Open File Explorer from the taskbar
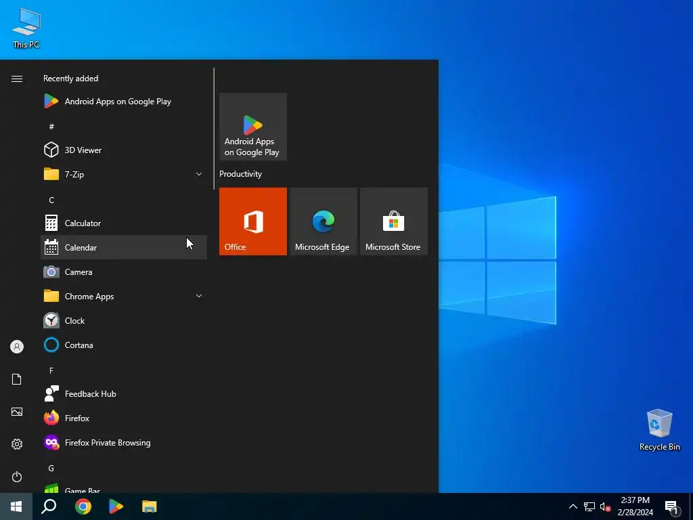The height and width of the screenshot is (520, 693). coord(150,506)
